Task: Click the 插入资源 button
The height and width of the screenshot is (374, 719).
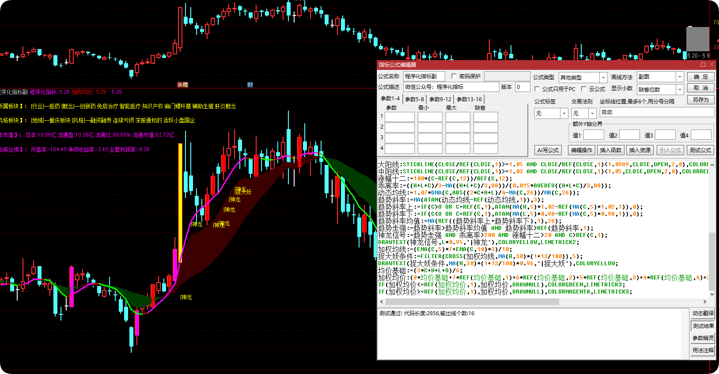Action: click(x=640, y=150)
